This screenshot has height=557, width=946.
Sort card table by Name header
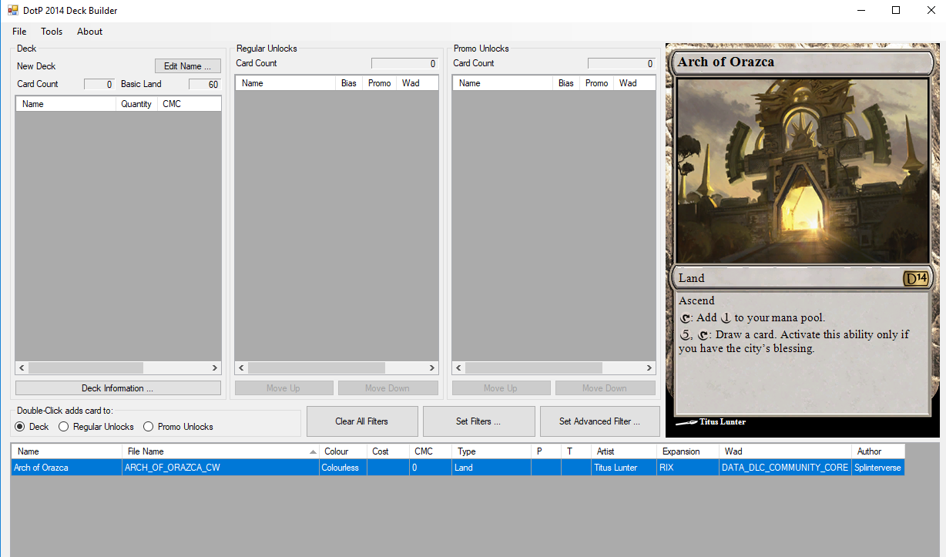click(x=66, y=451)
